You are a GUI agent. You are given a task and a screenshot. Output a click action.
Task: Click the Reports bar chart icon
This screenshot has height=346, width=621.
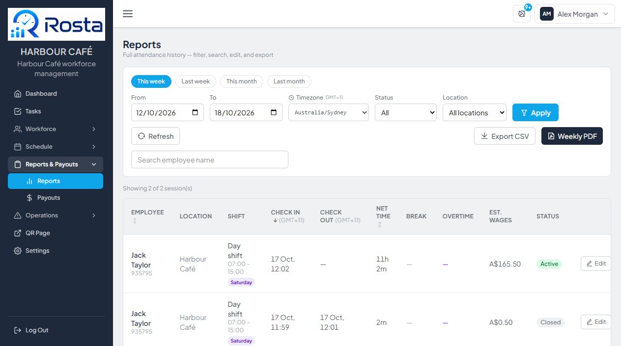pos(29,181)
